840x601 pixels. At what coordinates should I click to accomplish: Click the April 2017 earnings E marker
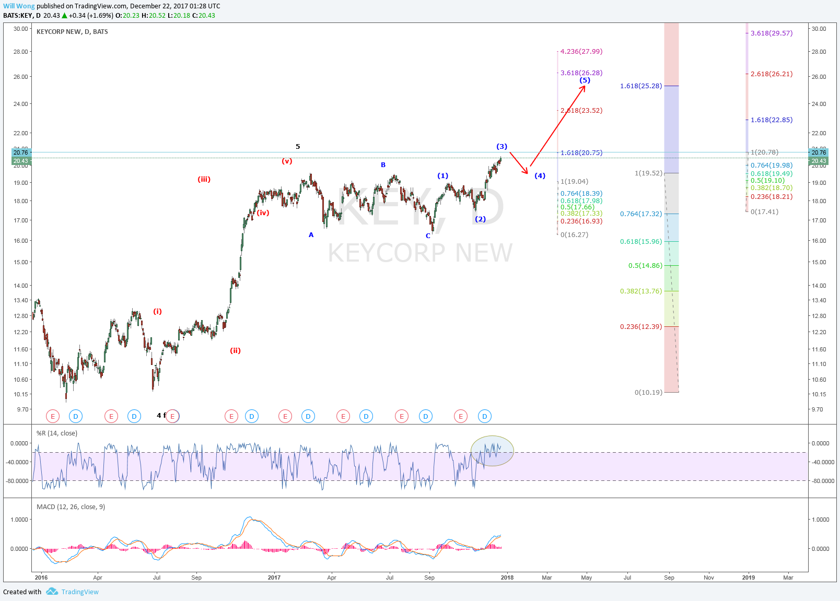[x=343, y=416]
